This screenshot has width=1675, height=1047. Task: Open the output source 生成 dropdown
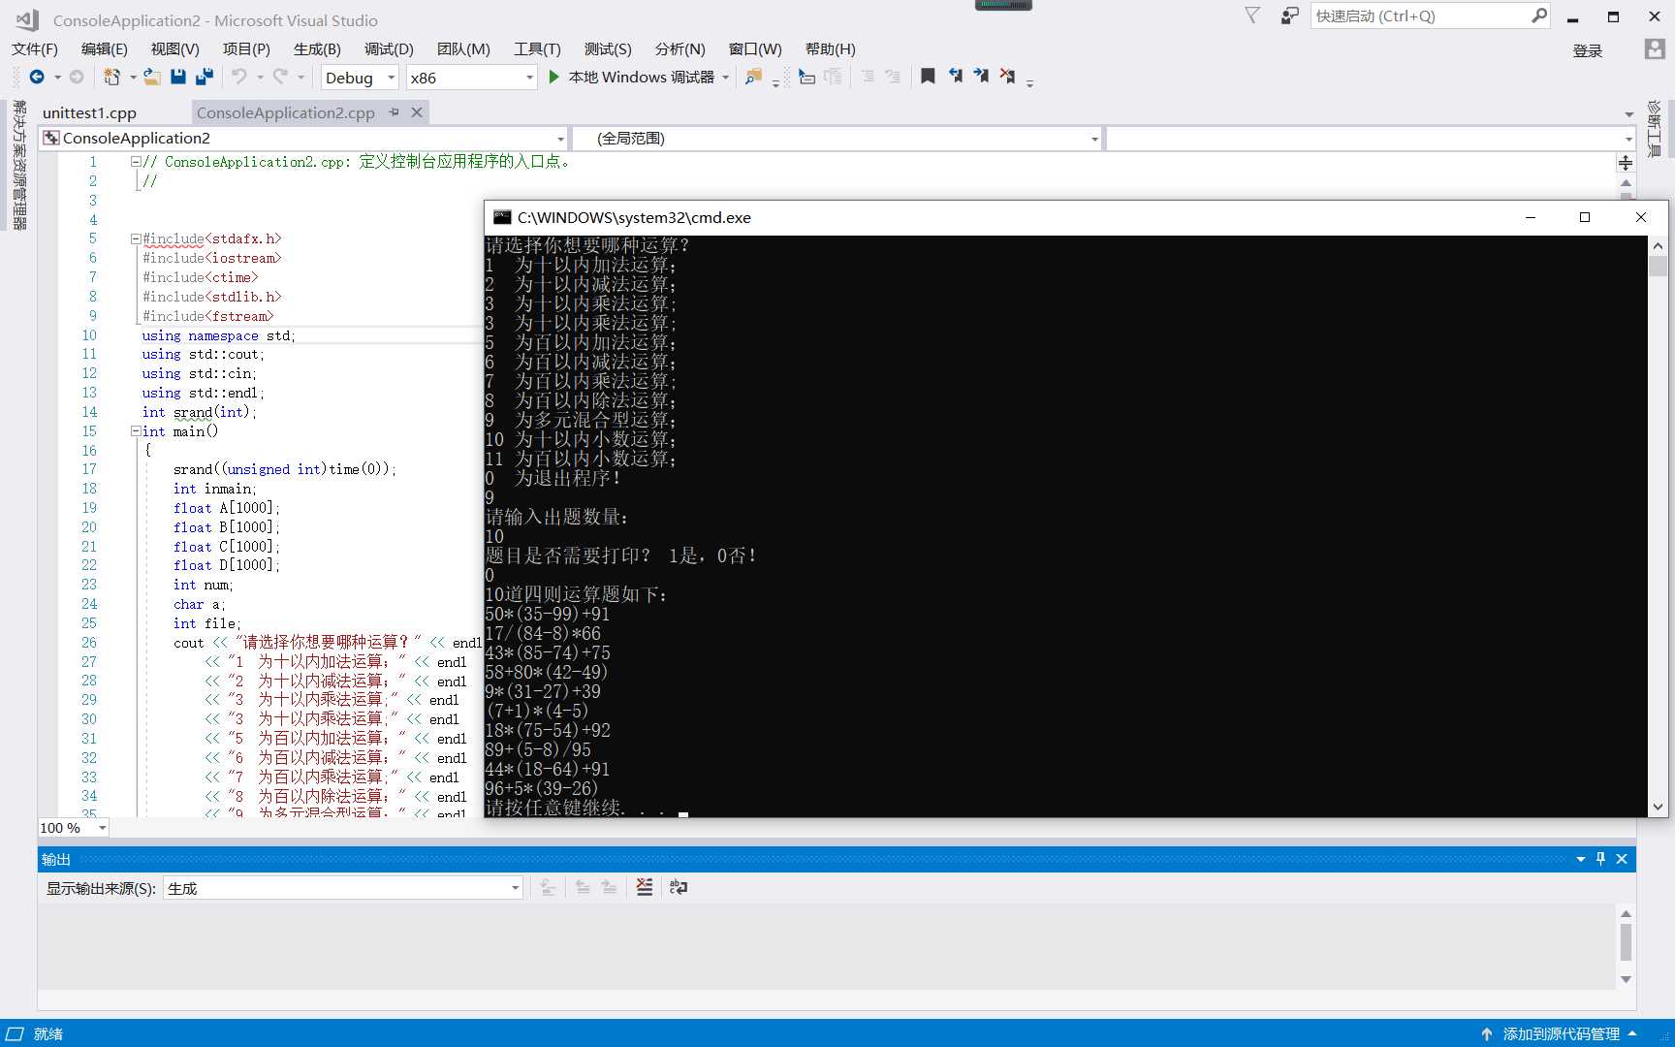(515, 888)
